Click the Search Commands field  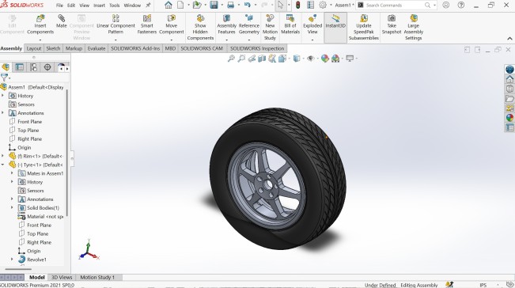[x=393, y=6]
